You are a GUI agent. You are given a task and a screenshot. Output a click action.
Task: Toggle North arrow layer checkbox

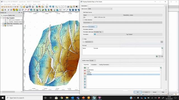6,20
